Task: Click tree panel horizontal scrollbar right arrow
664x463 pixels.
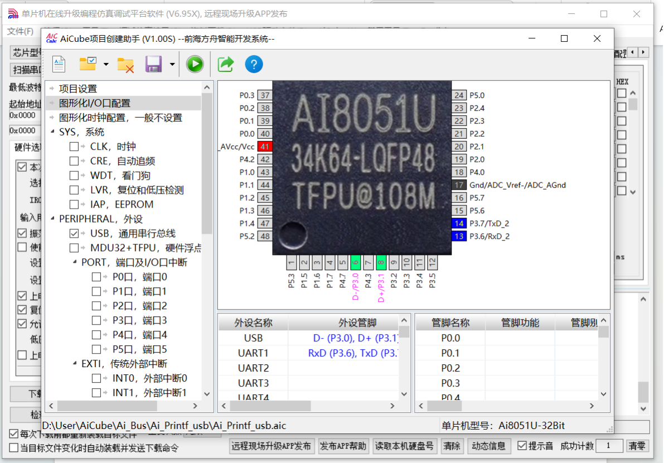Action: click(x=195, y=406)
